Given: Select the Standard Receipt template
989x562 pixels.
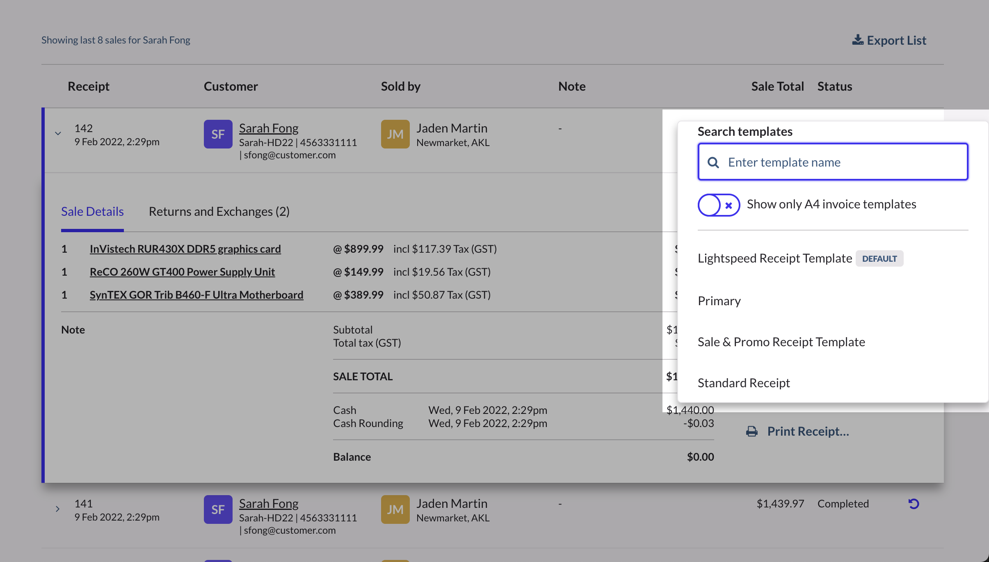Looking at the screenshot, I should tap(743, 382).
